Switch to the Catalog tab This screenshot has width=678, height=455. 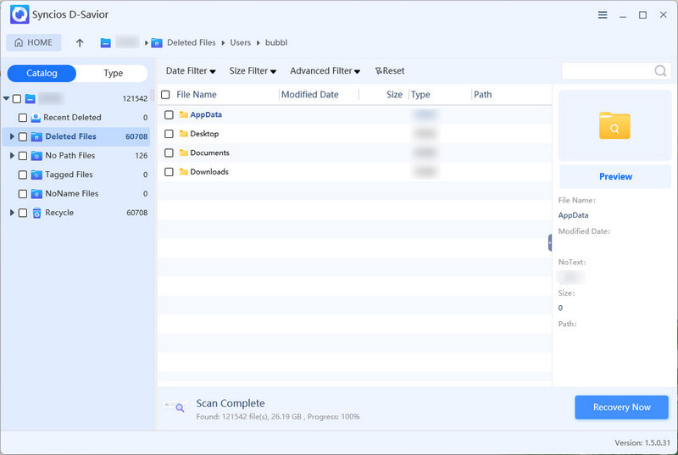(42, 73)
